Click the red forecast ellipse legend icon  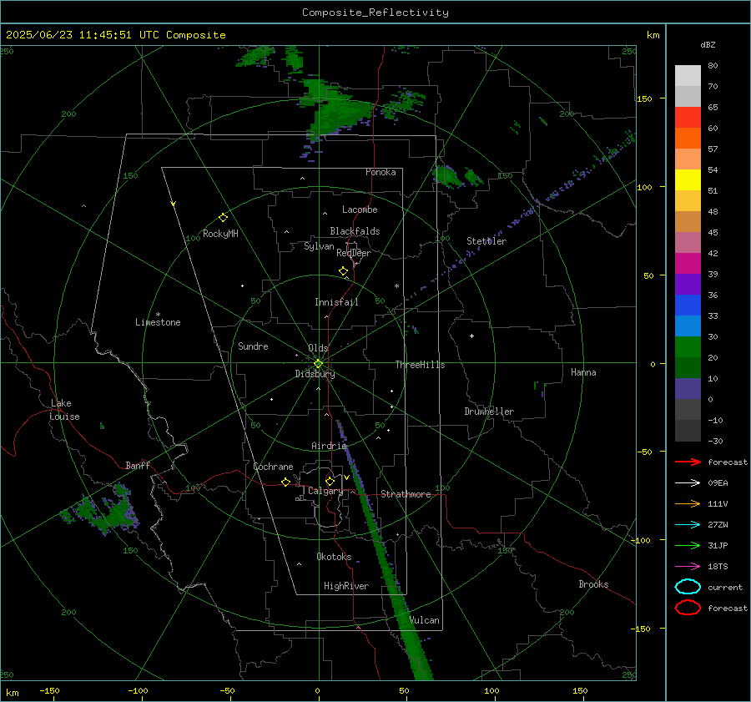(688, 608)
